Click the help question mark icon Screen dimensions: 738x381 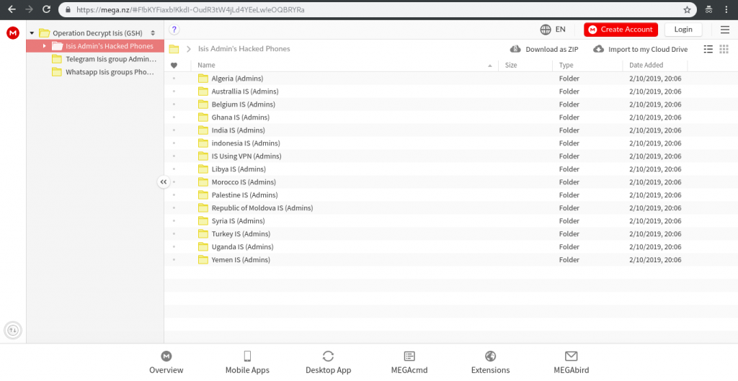(x=174, y=30)
